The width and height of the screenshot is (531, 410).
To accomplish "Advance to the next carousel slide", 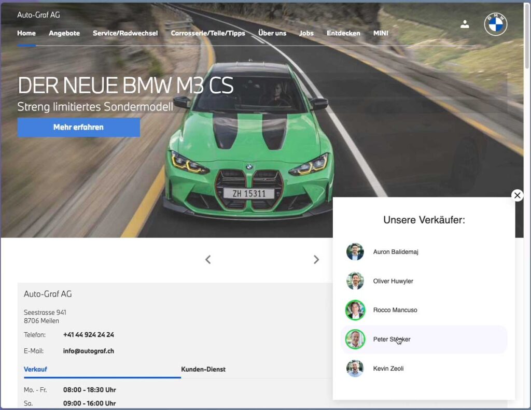I will (x=316, y=260).
